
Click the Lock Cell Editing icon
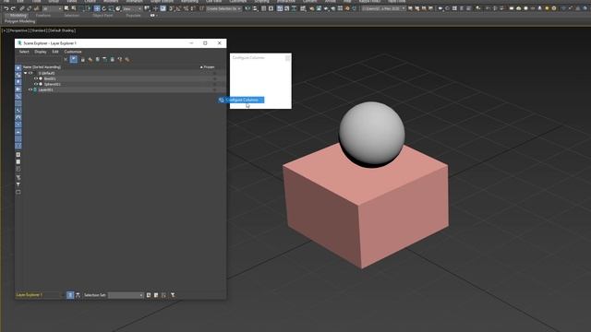82,59
